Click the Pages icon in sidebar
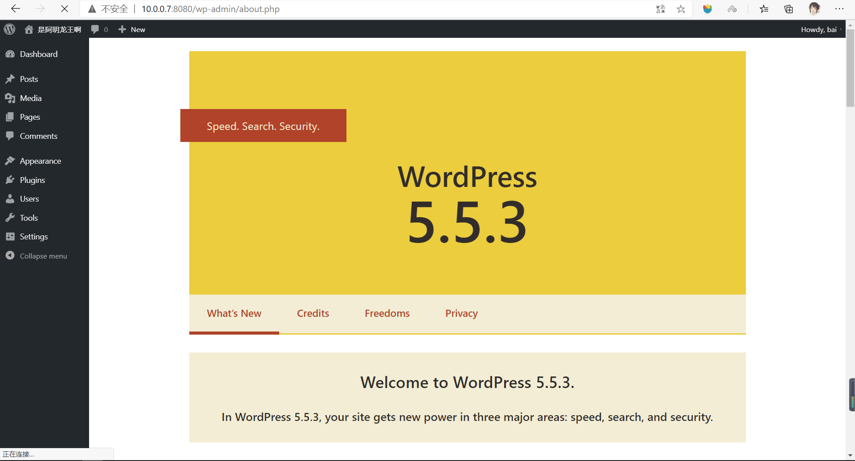The width and height of the screenshot is (855, 461). pos(10,117)
